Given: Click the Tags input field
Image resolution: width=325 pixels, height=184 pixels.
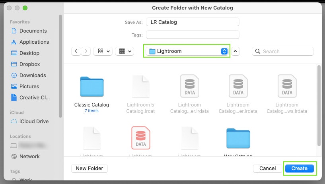Looking at the screenshot, I should tap(193, 35).
